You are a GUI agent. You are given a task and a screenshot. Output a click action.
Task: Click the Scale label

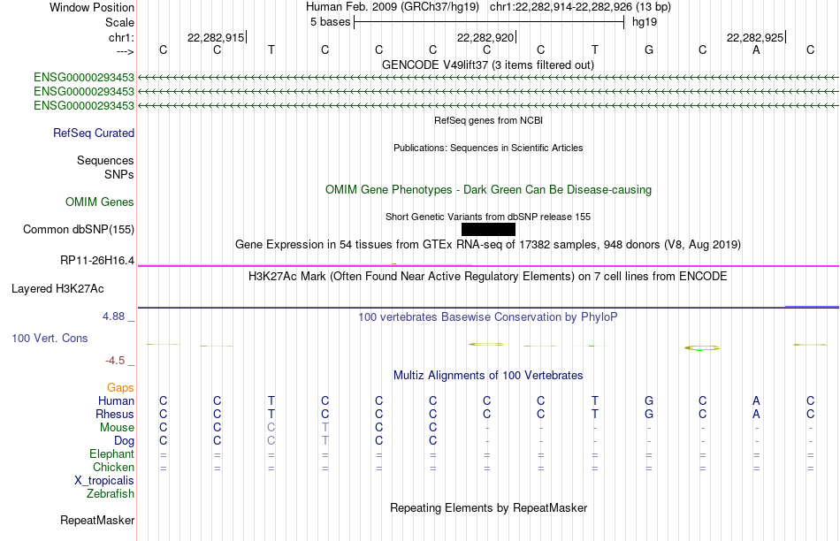click(119, 22)
